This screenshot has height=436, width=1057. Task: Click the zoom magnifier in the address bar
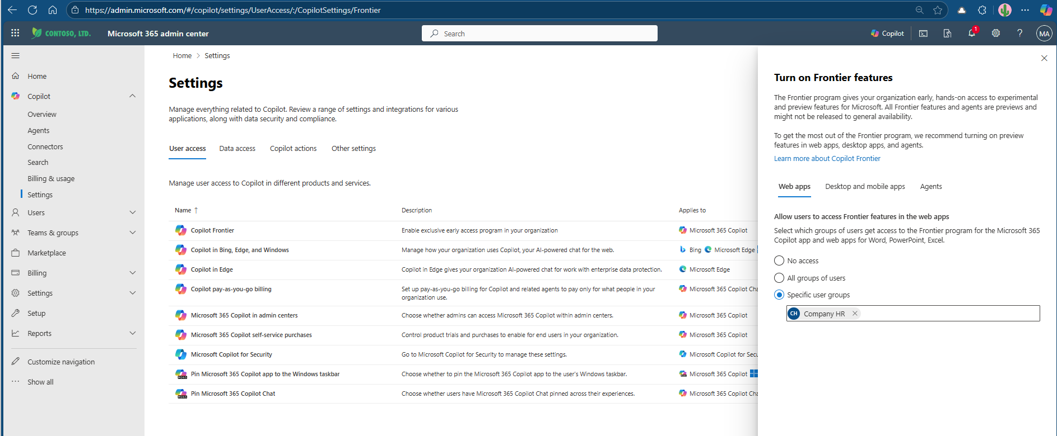(x=919, y=10)
